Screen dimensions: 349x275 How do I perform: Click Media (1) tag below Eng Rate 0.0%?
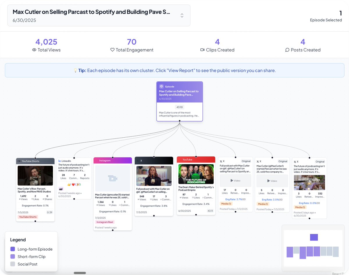click(300, 207)
